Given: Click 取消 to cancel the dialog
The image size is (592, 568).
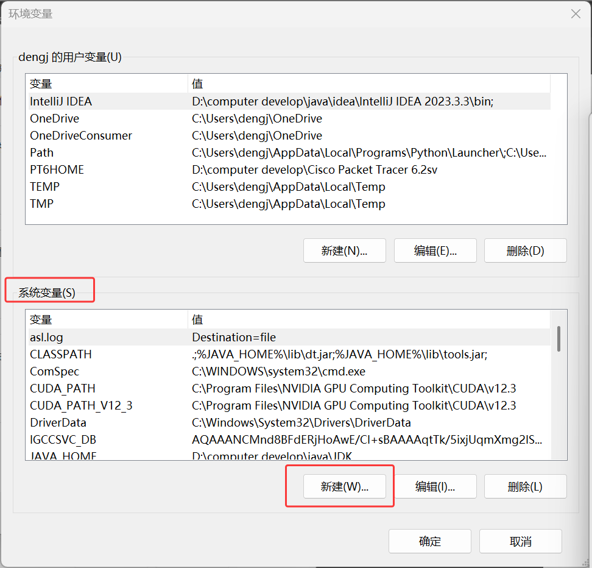Looking at the screenshot, I should tap(521, 541).
